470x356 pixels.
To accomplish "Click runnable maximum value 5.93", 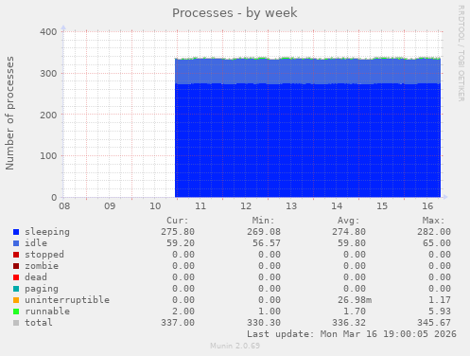I will point(440,311).
